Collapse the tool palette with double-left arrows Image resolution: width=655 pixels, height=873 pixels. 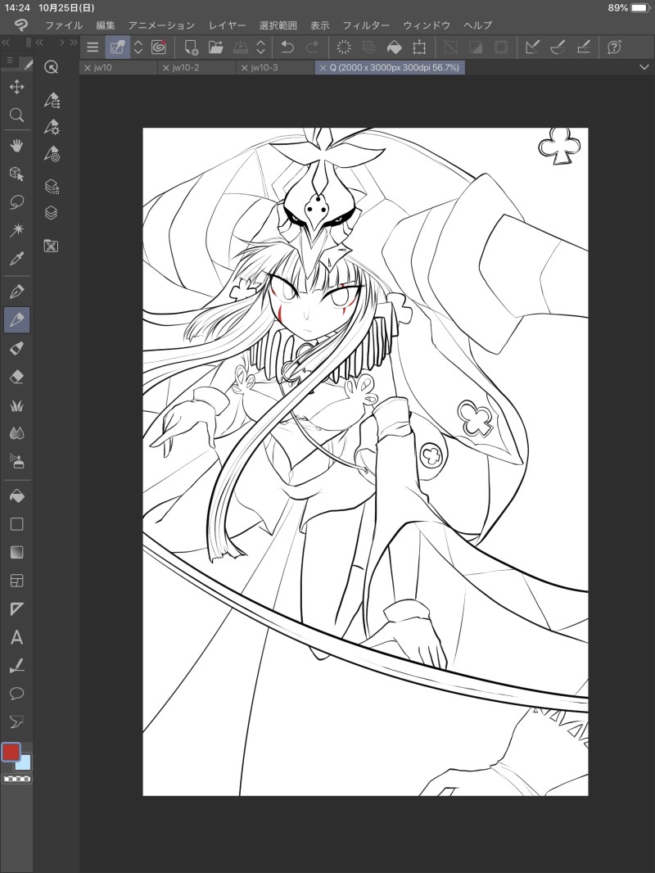point(6,43)
